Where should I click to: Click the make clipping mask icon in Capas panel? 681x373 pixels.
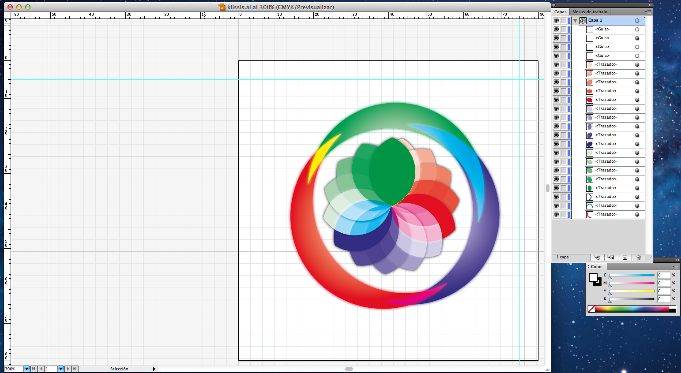[598, 257]
